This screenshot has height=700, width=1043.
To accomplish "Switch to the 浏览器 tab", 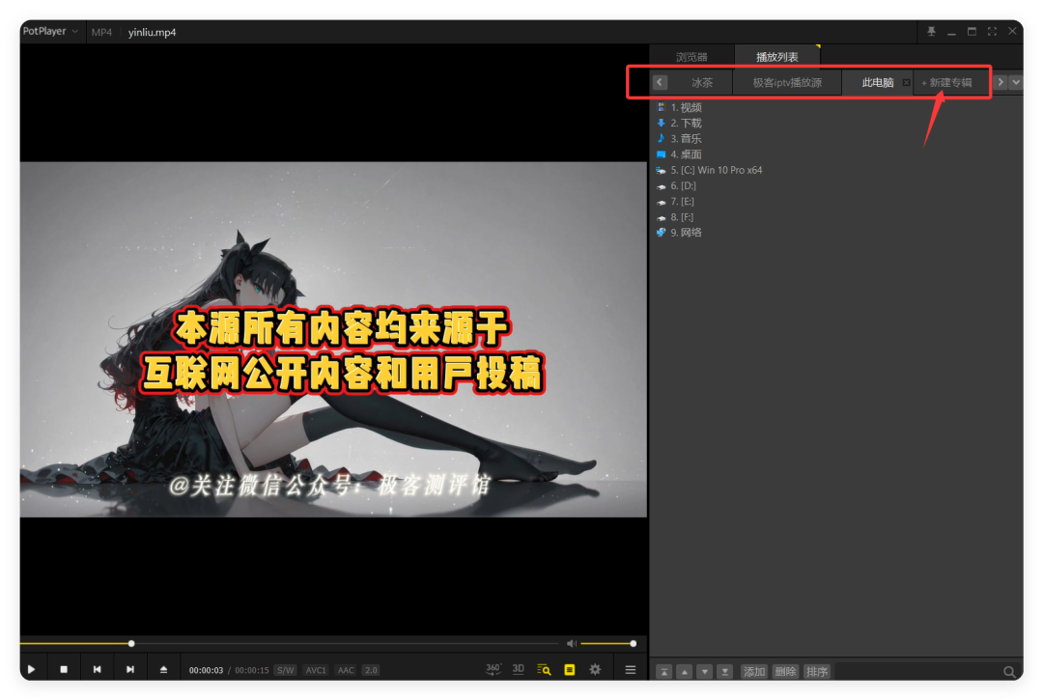I will pyautogui.click(x=691, y=57).
